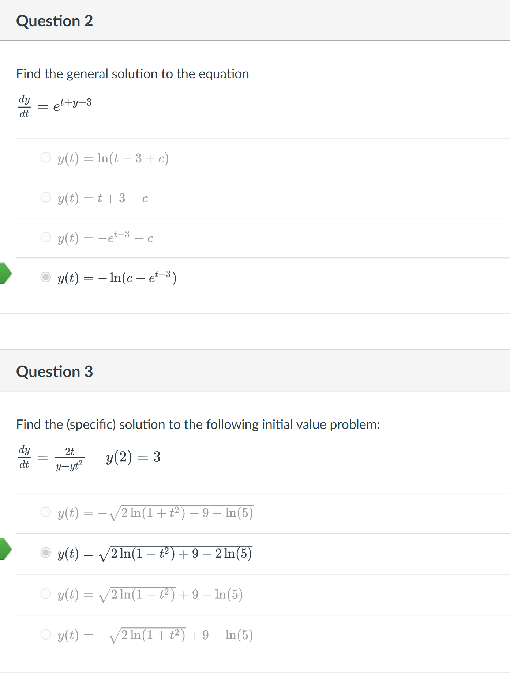
Task: Click the Question 2 header
Action: [55, 21]
